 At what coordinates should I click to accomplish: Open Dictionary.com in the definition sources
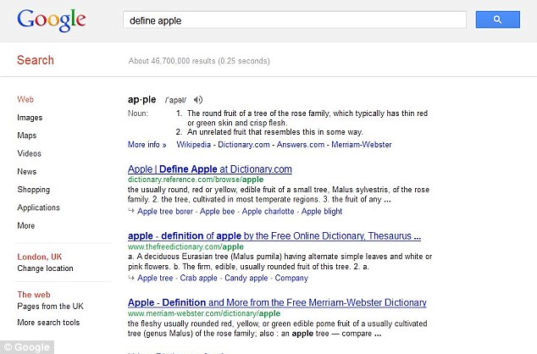pos(244,145)
